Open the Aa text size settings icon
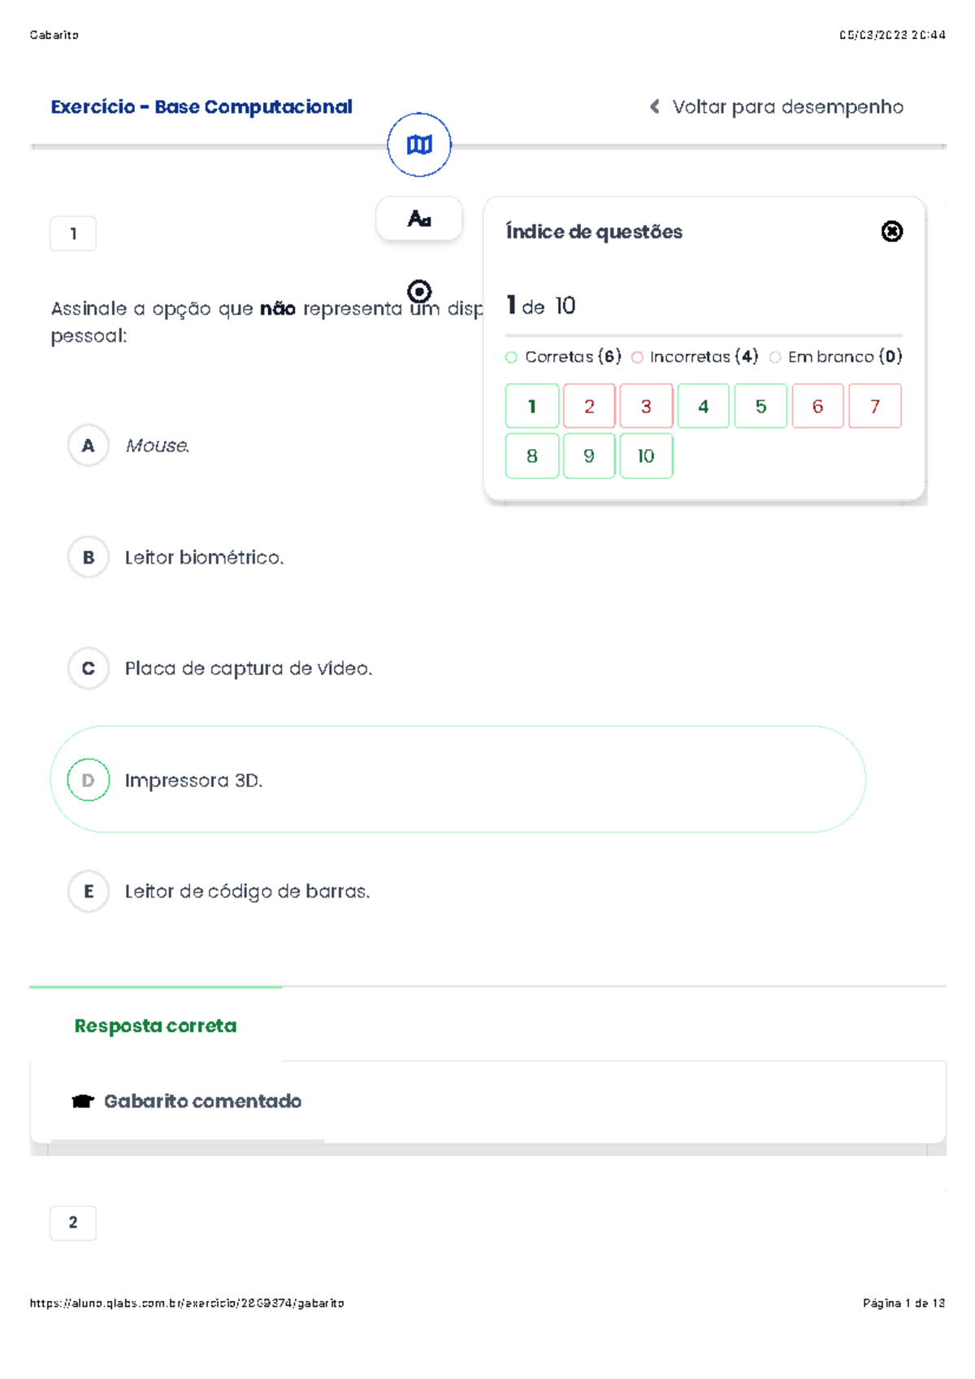 [419, 218]
